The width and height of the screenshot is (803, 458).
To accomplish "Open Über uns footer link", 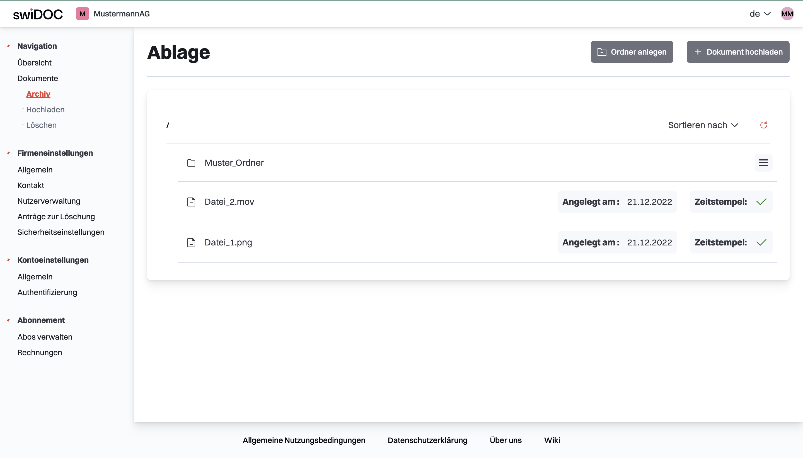I will (x=505, y=440).
